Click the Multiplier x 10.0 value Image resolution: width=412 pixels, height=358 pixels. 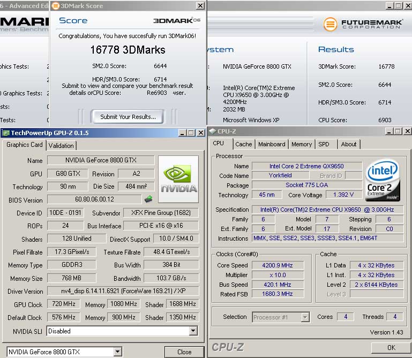point(278,275)
